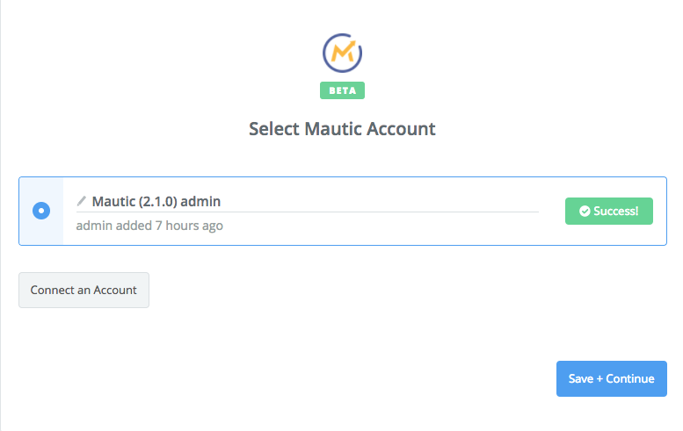The width and height of the screenshot is (683, 431).
Task: Click the word Continue on blue button
Action: coord(630,378)
